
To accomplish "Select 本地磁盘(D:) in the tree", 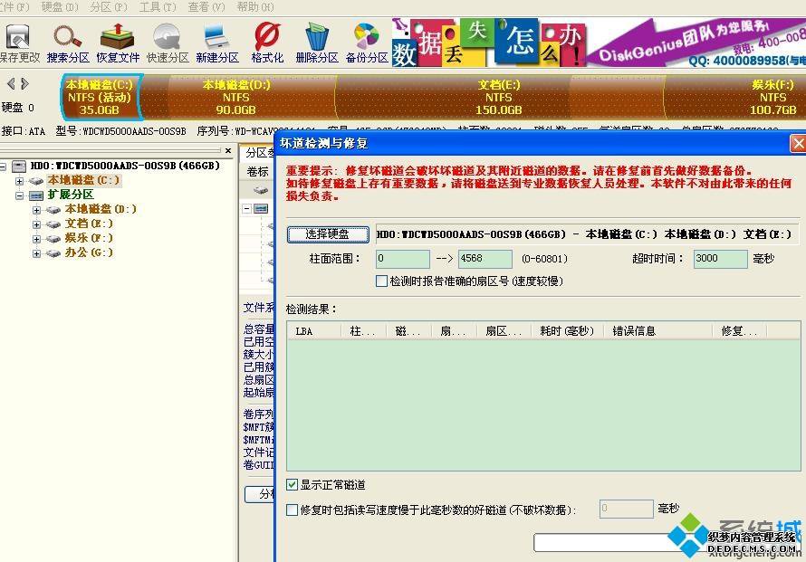I will [101, 209].
